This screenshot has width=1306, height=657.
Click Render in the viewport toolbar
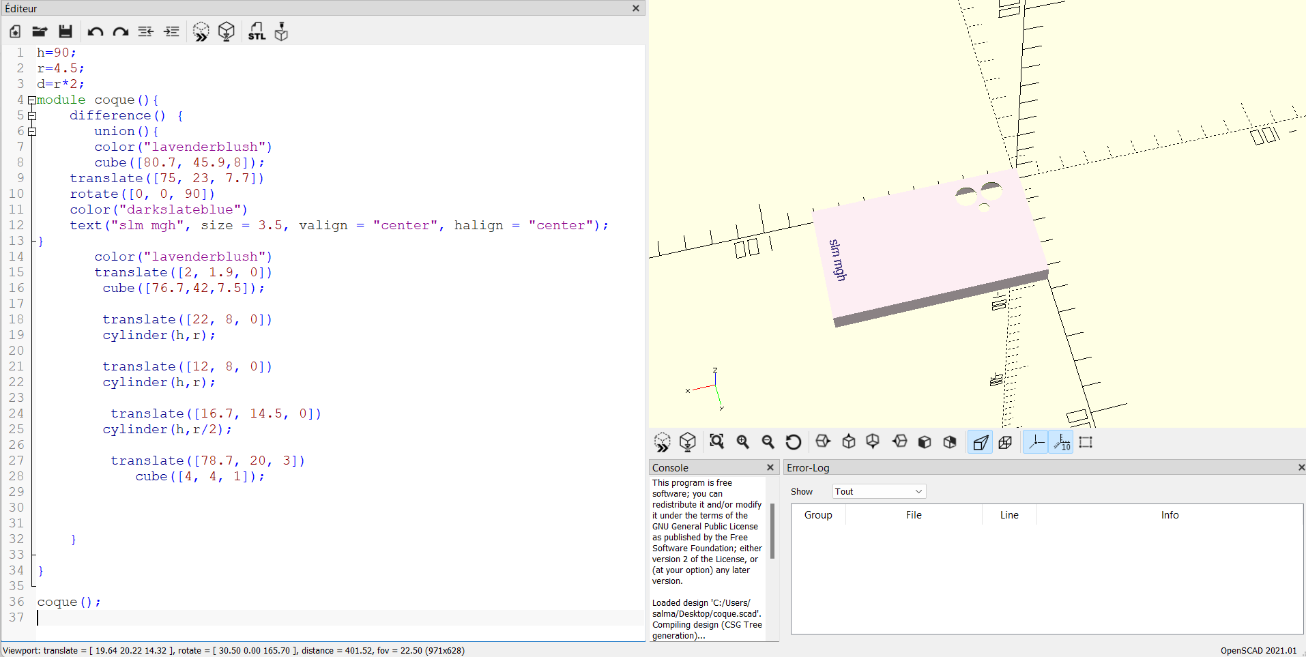point(688,442)
